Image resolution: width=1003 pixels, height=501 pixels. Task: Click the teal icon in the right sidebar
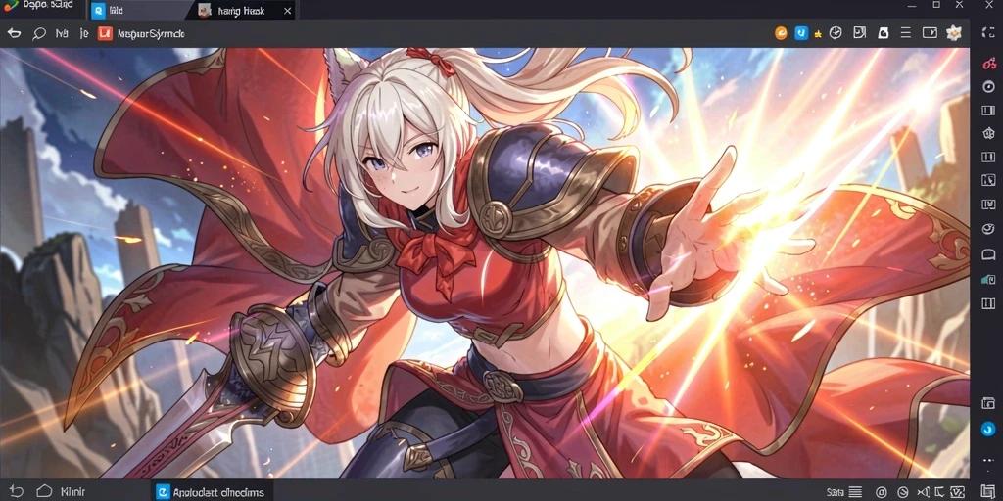click(x=988, y=279)
